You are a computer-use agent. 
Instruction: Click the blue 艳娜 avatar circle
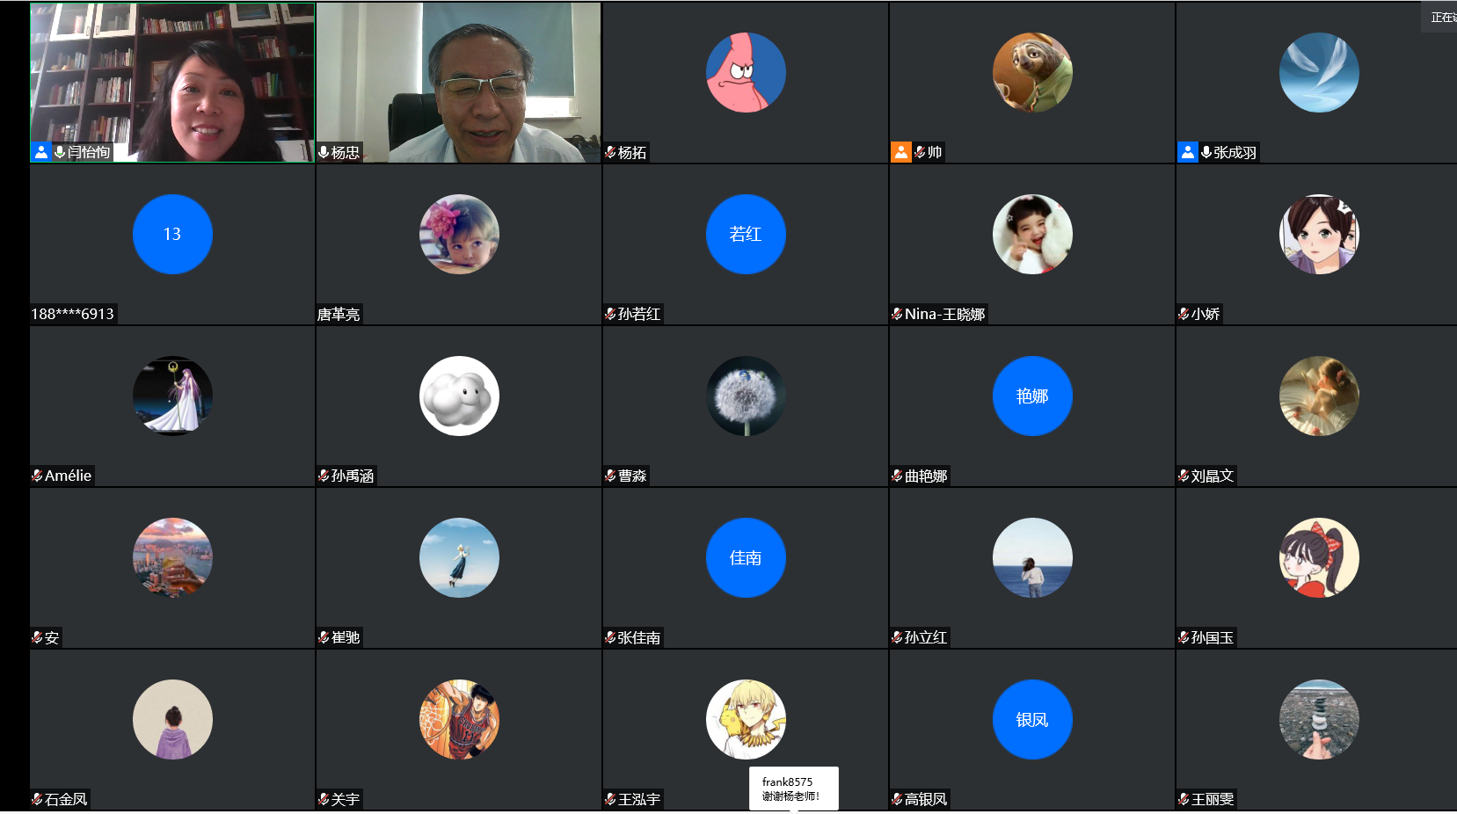coord(1032,396)
